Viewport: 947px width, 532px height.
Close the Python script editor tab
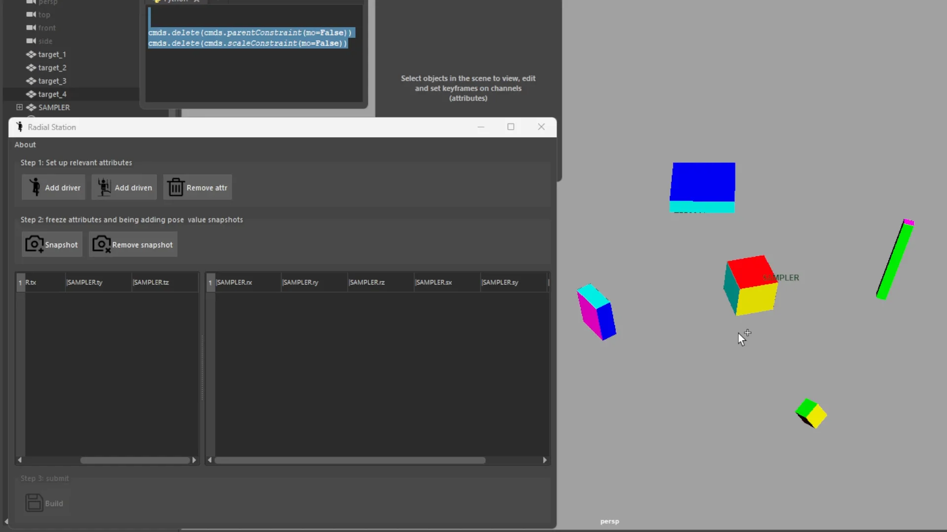[197, 1]
